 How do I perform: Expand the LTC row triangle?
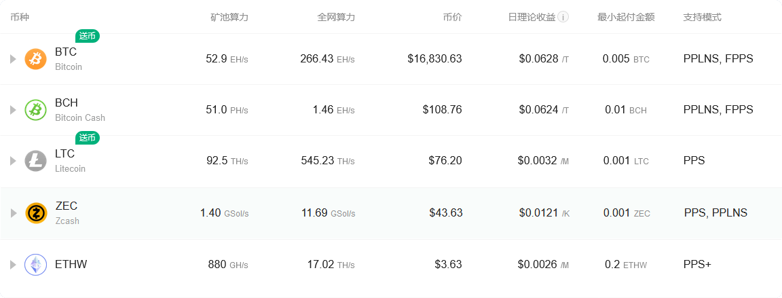point(13,161)
